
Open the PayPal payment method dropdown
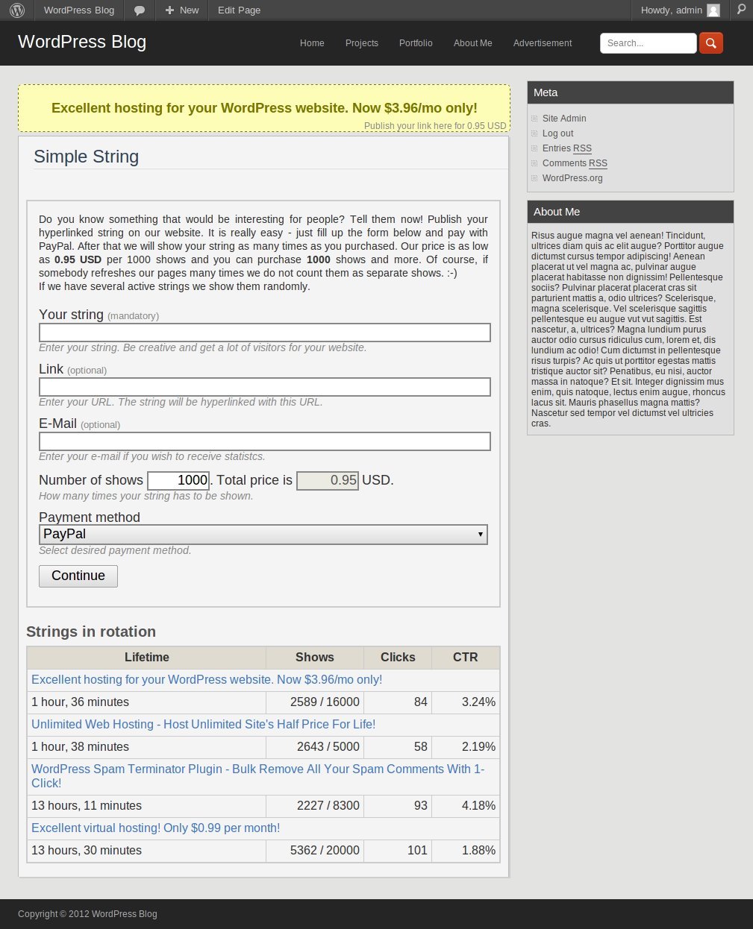[x=263, y=535]
